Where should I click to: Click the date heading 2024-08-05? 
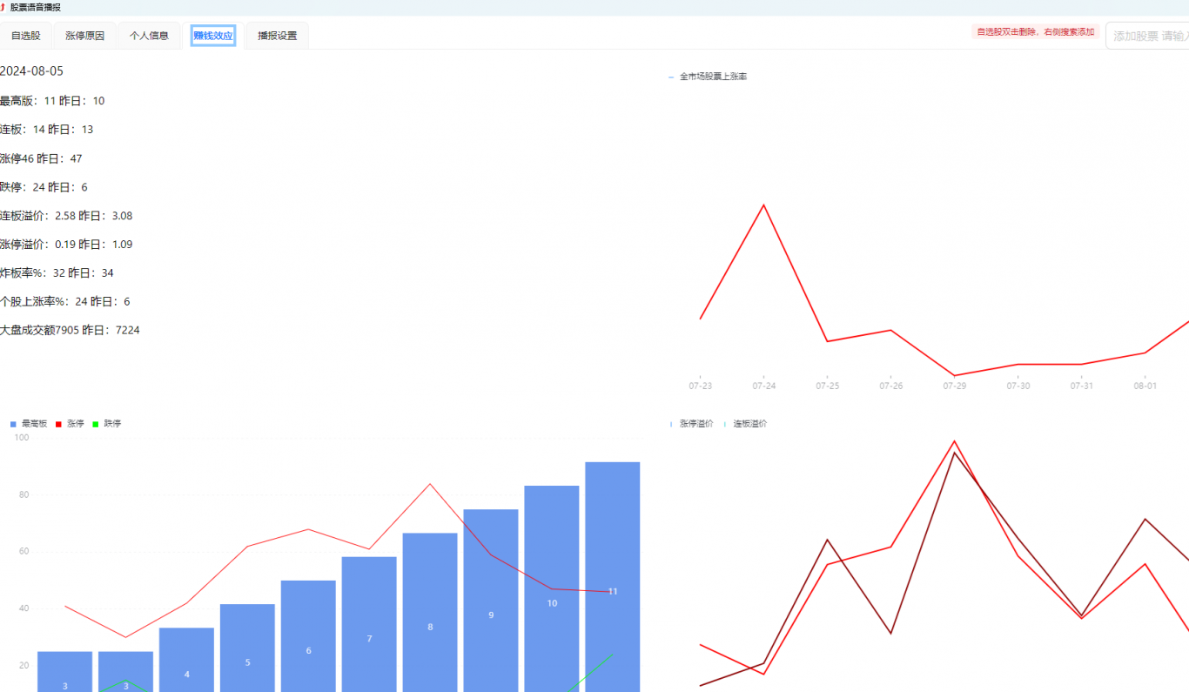(x=31, y=71)
